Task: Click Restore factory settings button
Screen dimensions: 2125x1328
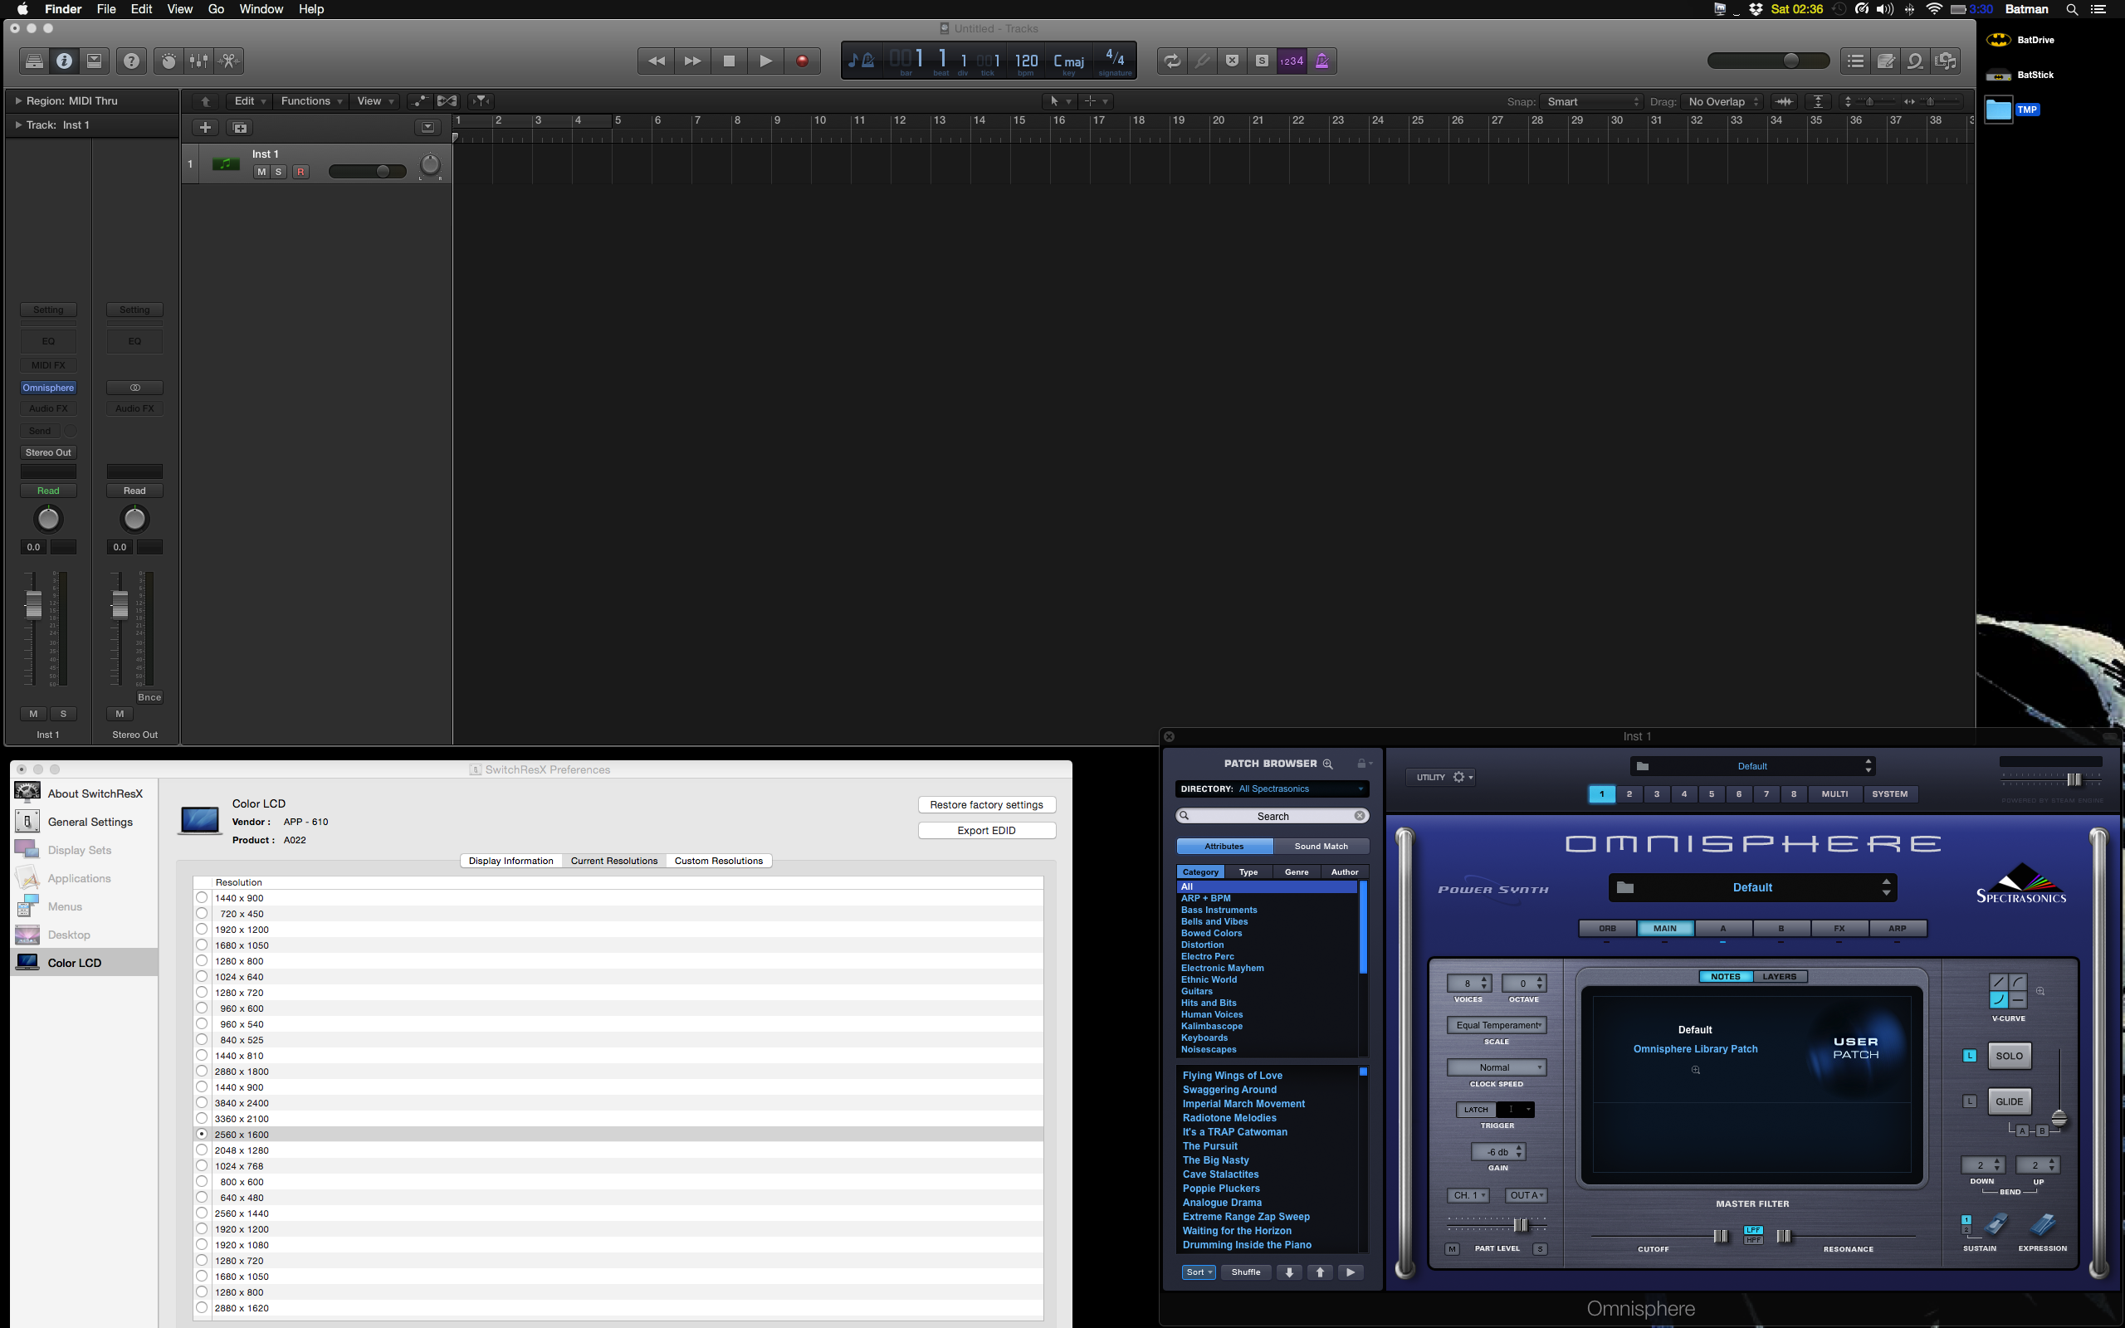Action: click(x=986, y=804)
